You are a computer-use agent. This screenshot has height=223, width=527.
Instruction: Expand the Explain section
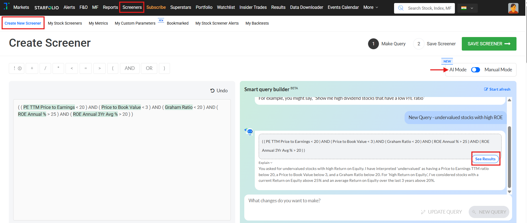tap(265, 163)
